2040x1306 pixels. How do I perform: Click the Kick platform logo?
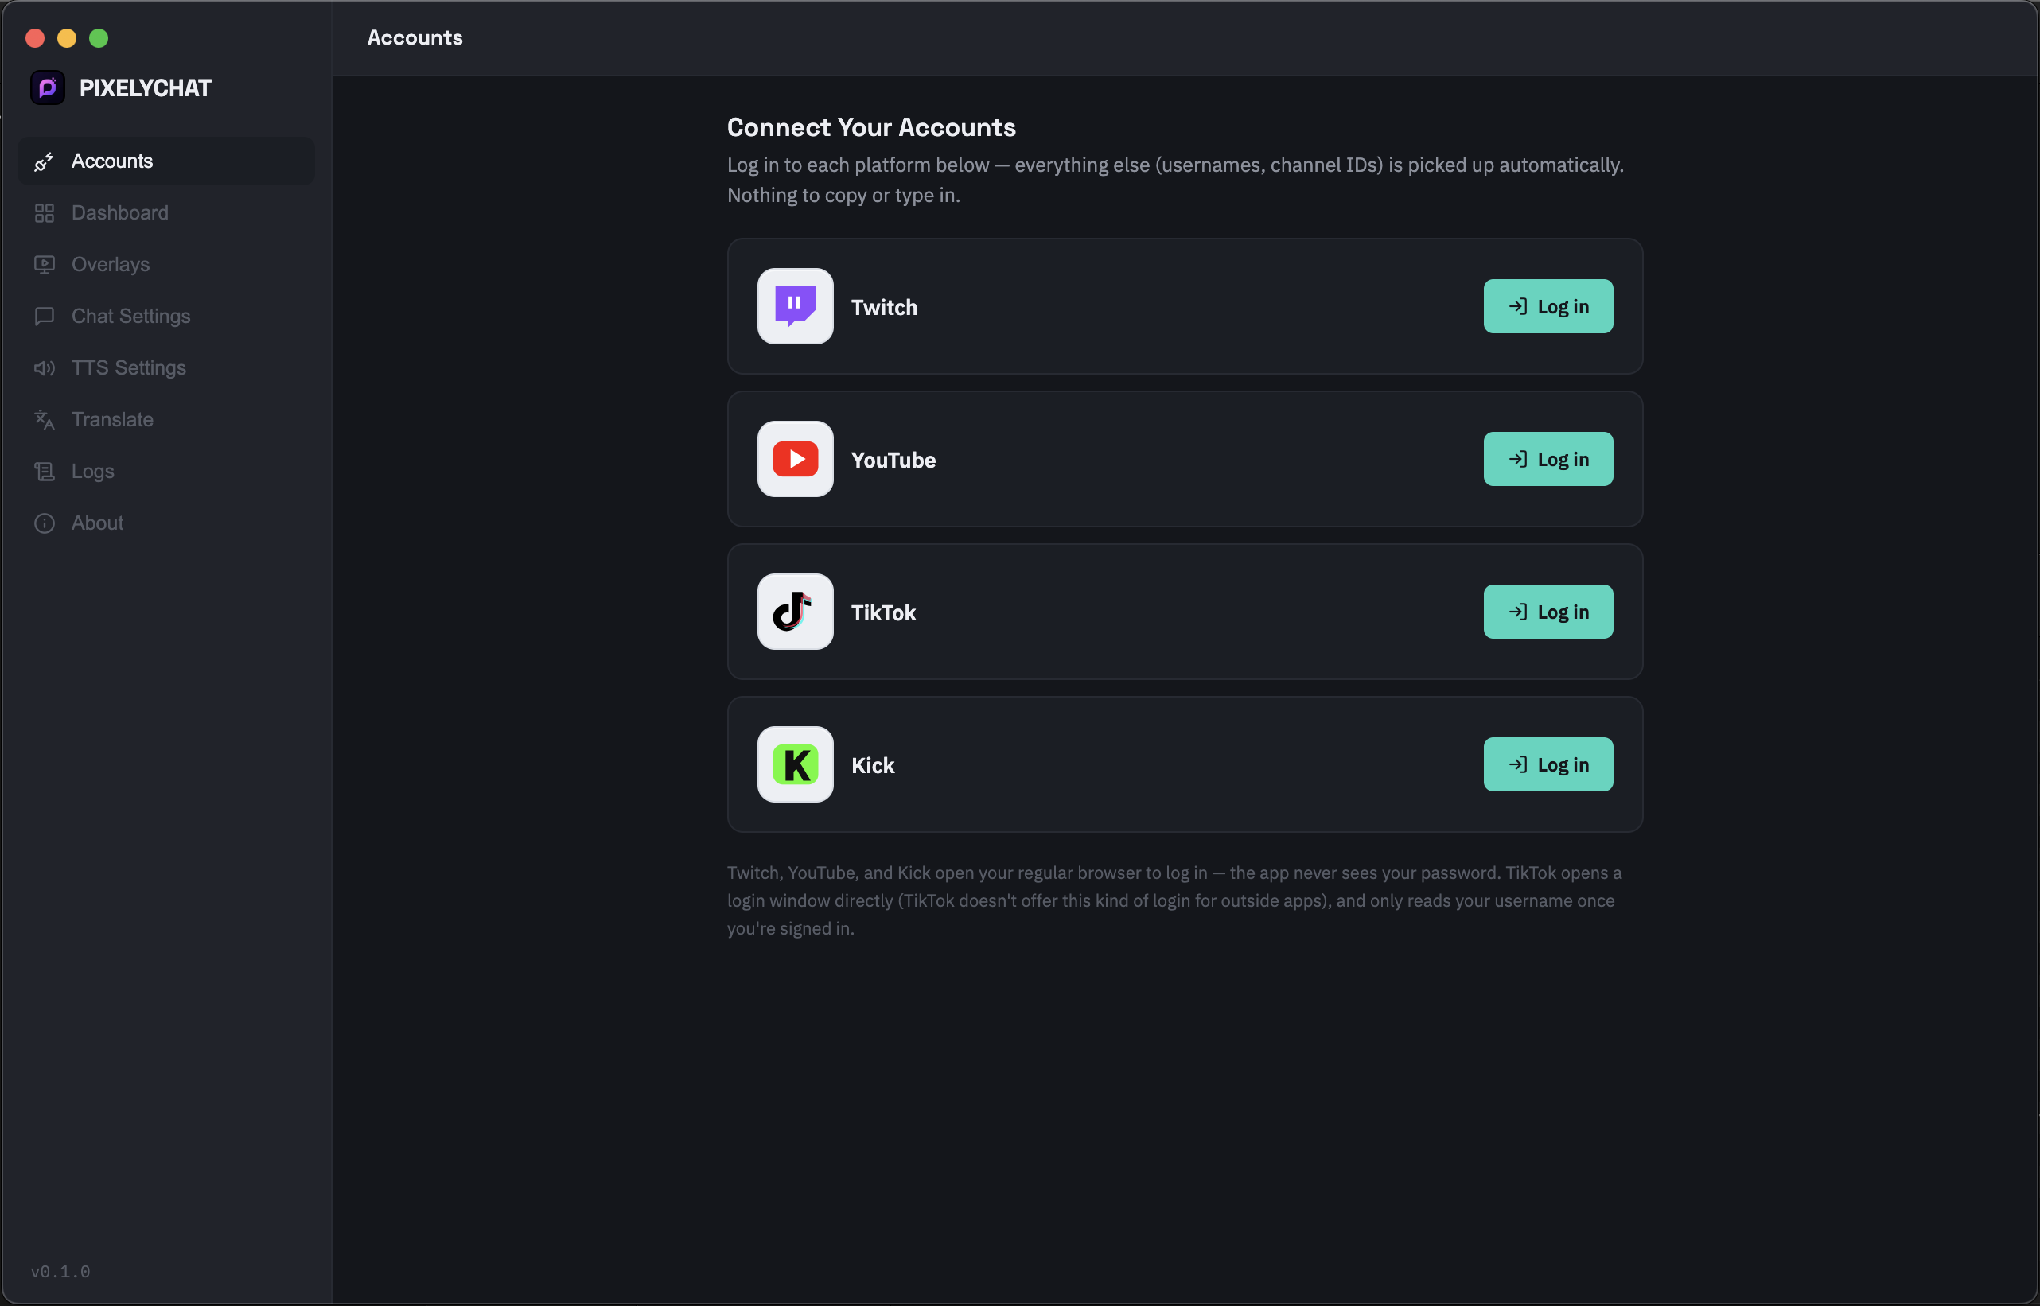795,764
